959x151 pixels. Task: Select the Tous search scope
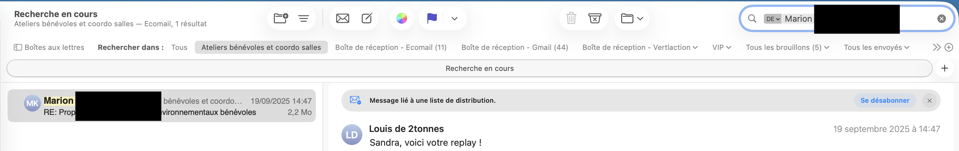coord(179,47)
